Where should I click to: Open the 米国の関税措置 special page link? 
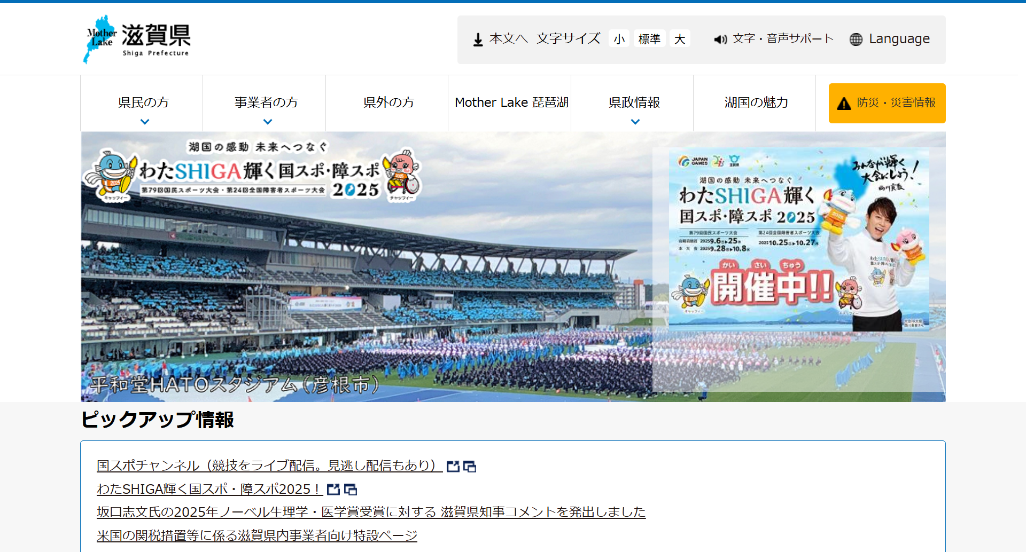tap(256, 535)
